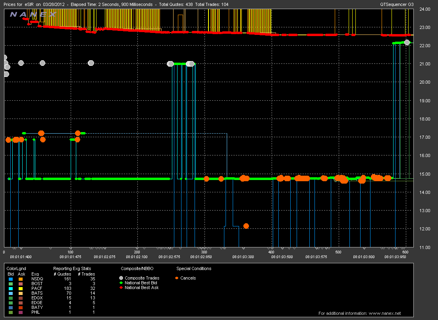Click the 'ColorLgnd' heading
The image size is (438, 320).
[x=16, y=269]
